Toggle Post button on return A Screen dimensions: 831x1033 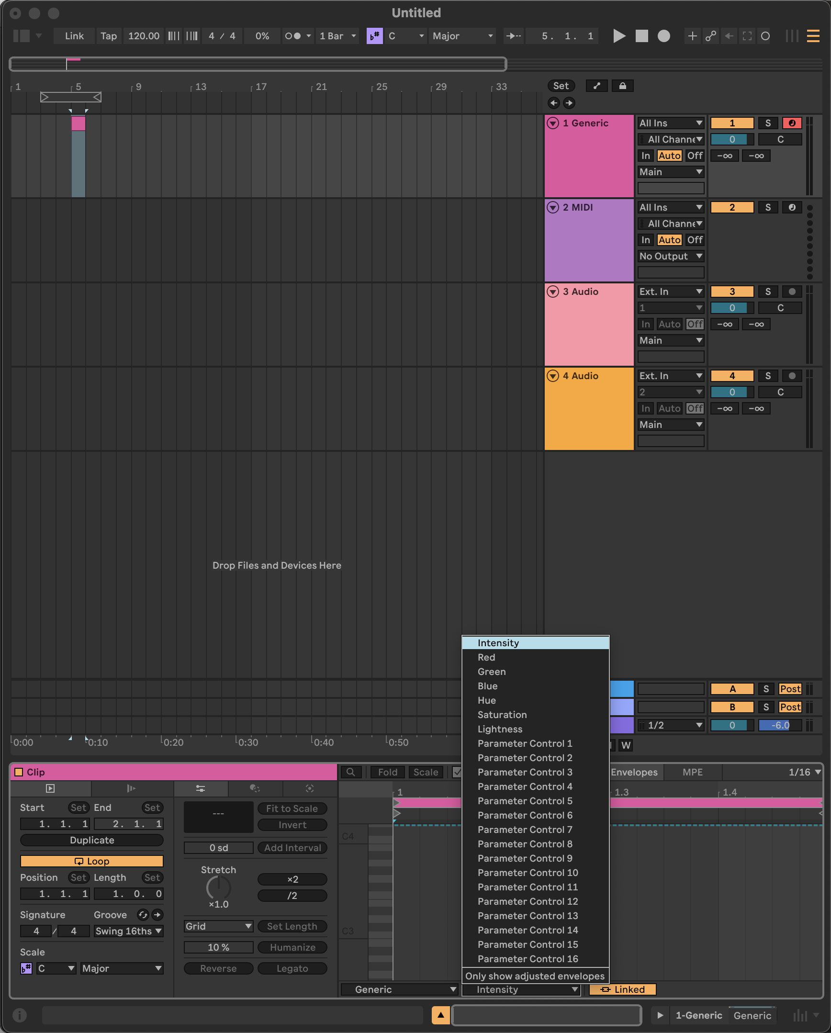pyautogui.click(x=790, y=689)
